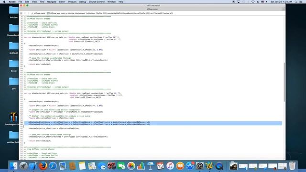The height and width of the screenshot is (172, 306).
Task: Open Contacts book icon in the dock
Action: pyautogui.click(x=72, y=166)
